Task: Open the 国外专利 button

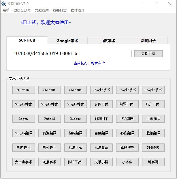Action: [50, 148]
